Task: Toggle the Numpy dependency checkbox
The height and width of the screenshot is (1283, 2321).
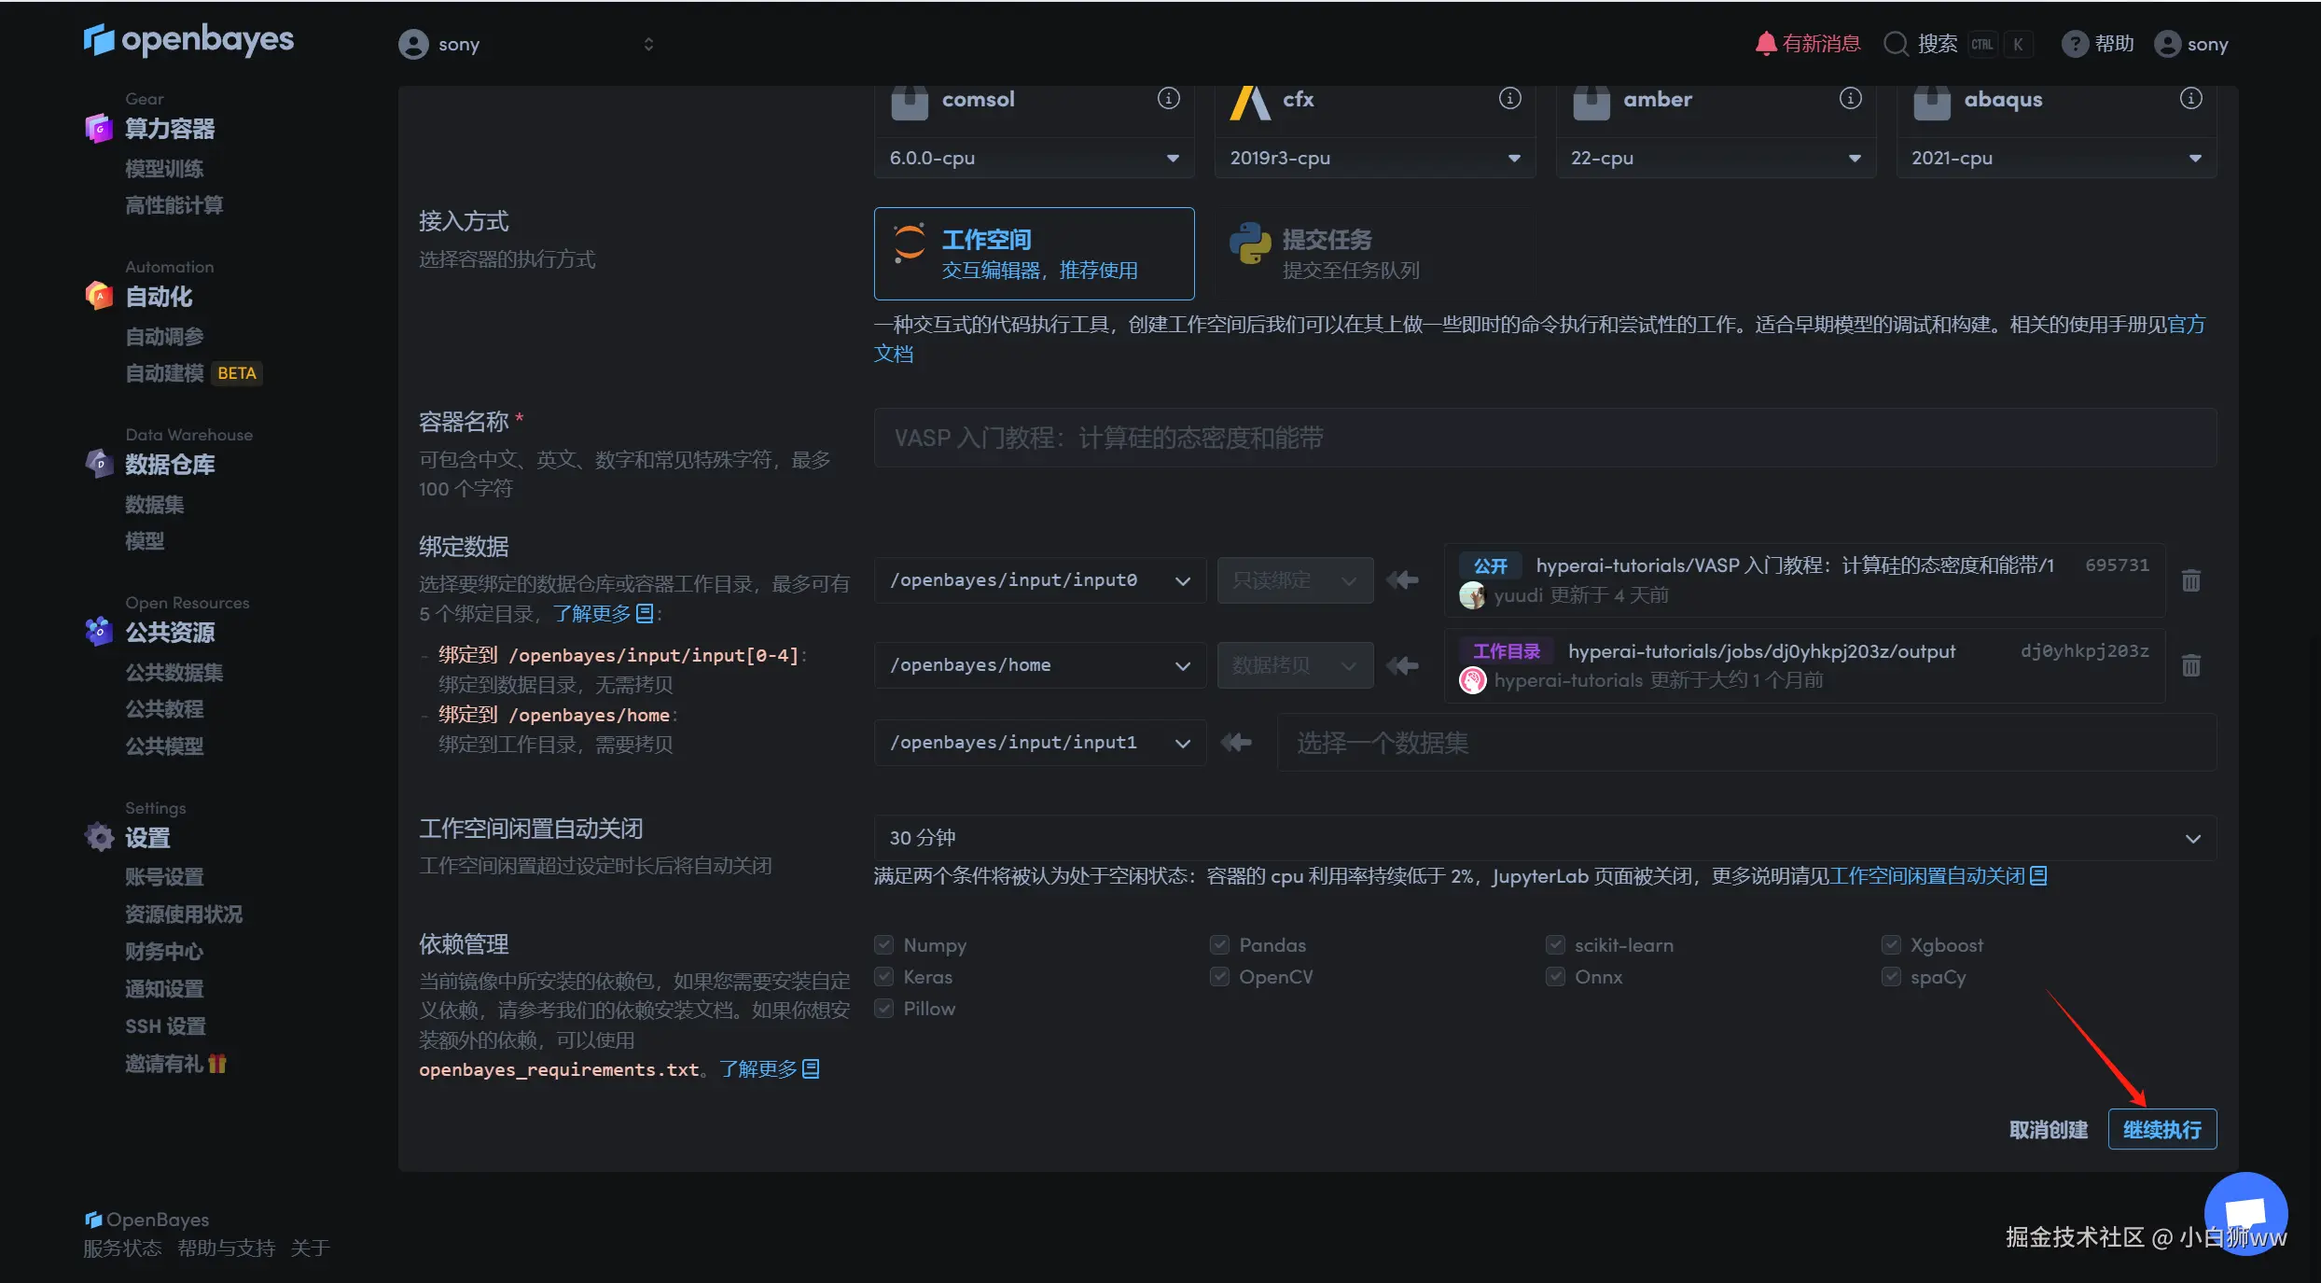Action: coord(884,945)
